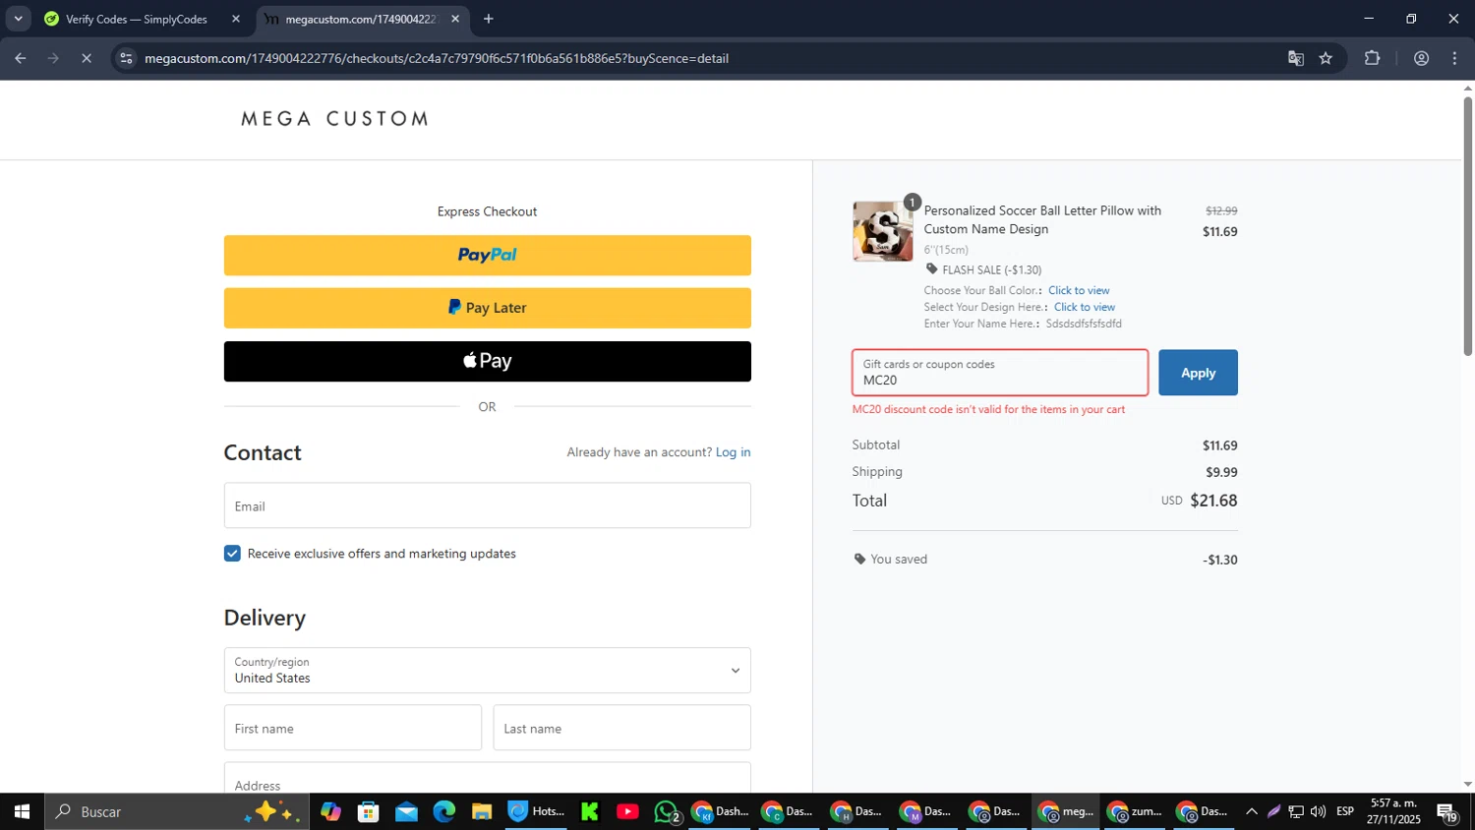Screen dimensions: 1475x830
Task: Open Microsoft Store taskbar icon
Action: (x=369, y=811)
